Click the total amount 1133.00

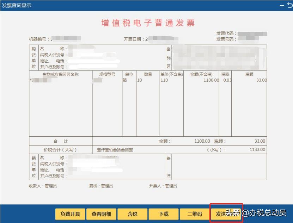(x=256, y=149)
